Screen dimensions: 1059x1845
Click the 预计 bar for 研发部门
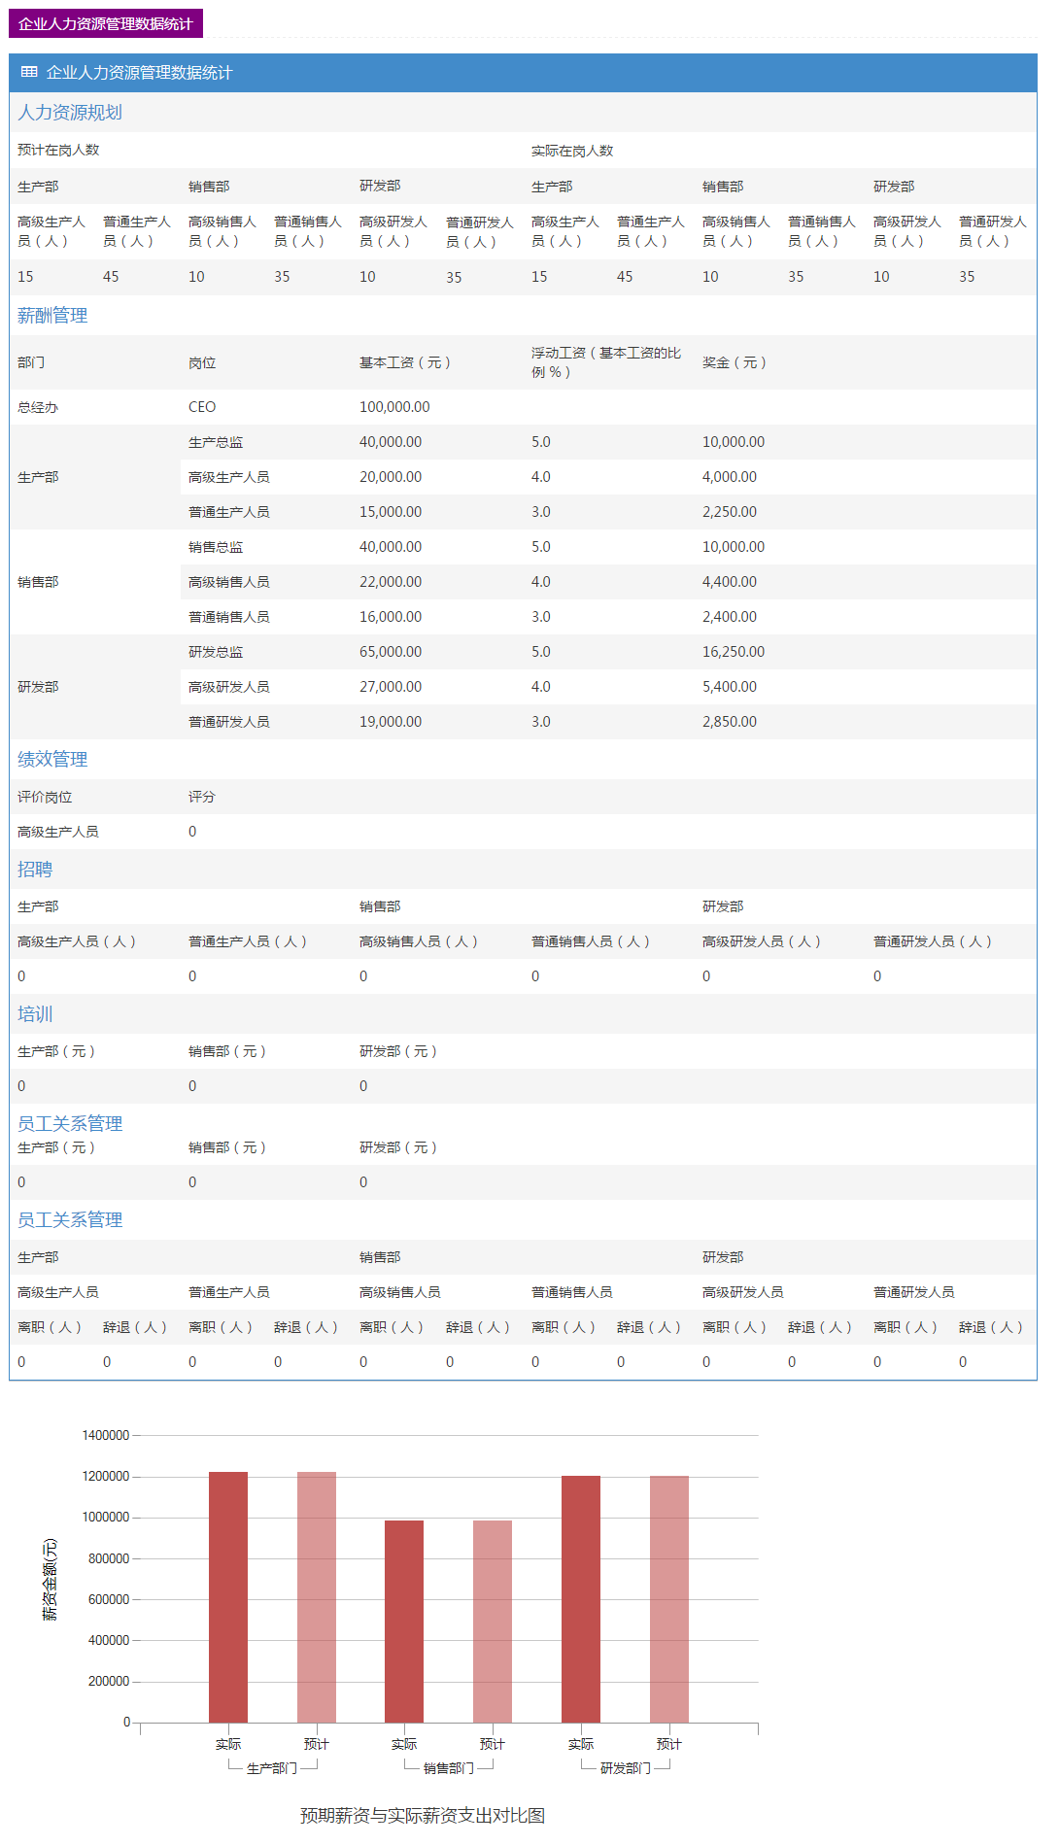point(669,1599)
